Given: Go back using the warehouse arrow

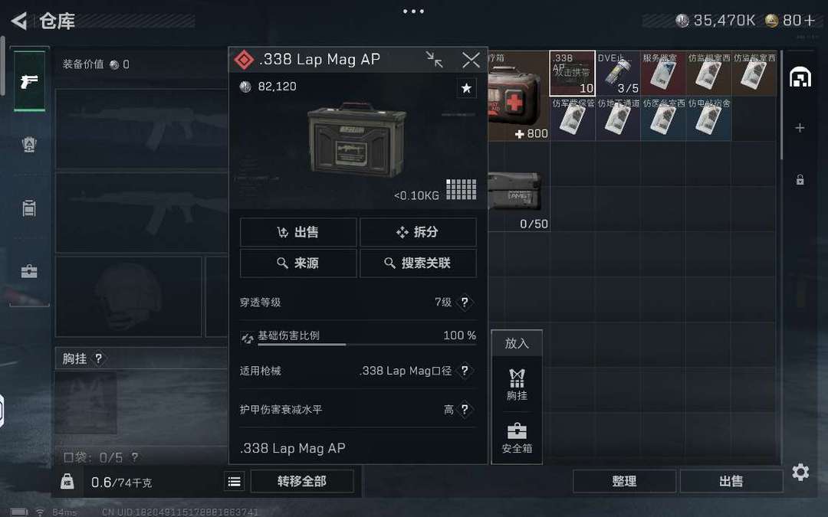Looking at the screenshot, I should 19,21.
